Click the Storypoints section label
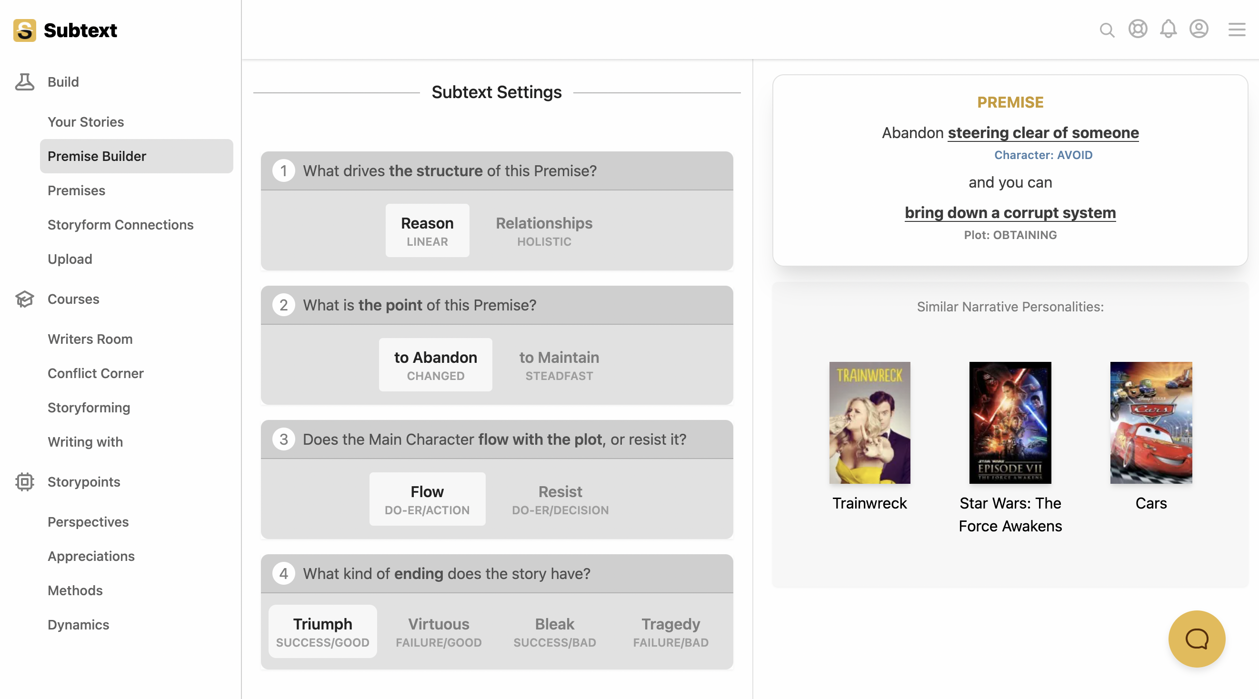The image size is (1259, 699). pos(84,482)
